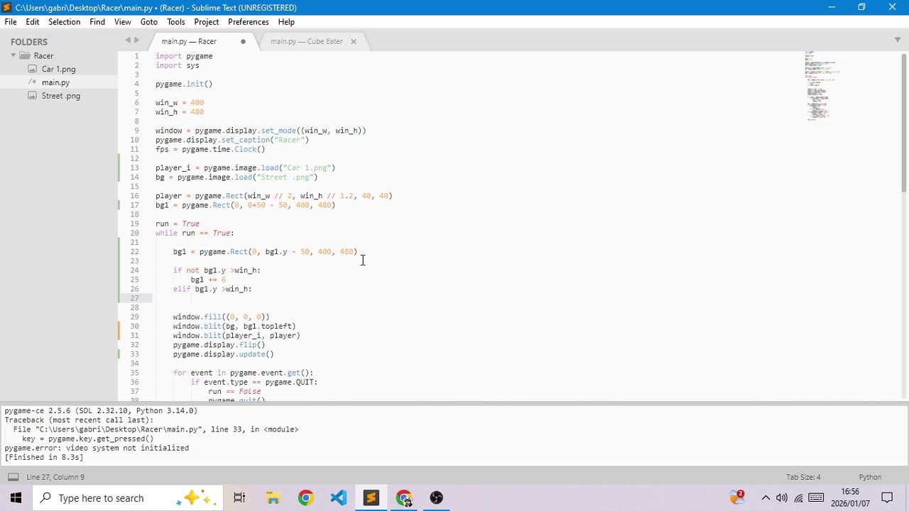Click 'window.fill((0, 0, 0))' line
Screen dimensions: 909x511
(x=221, y=317)
